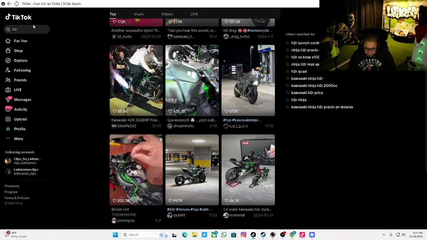Switch to the LIVE results tab
This screenshot has height=240, width=427.
(x=194, y=14)
